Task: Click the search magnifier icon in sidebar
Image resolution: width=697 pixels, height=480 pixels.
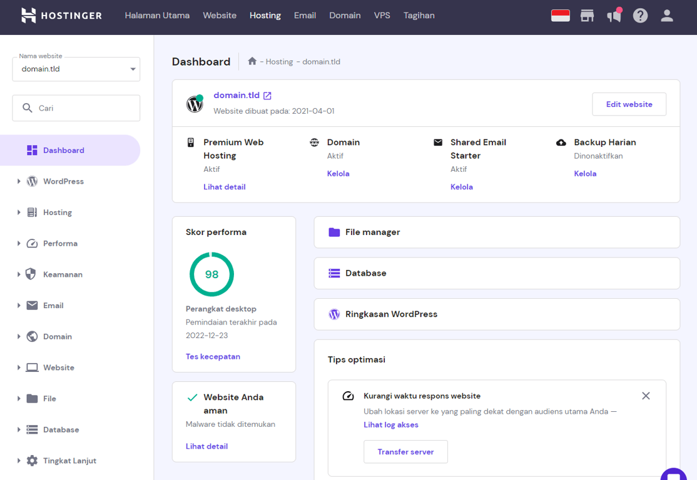Action: 27,108
